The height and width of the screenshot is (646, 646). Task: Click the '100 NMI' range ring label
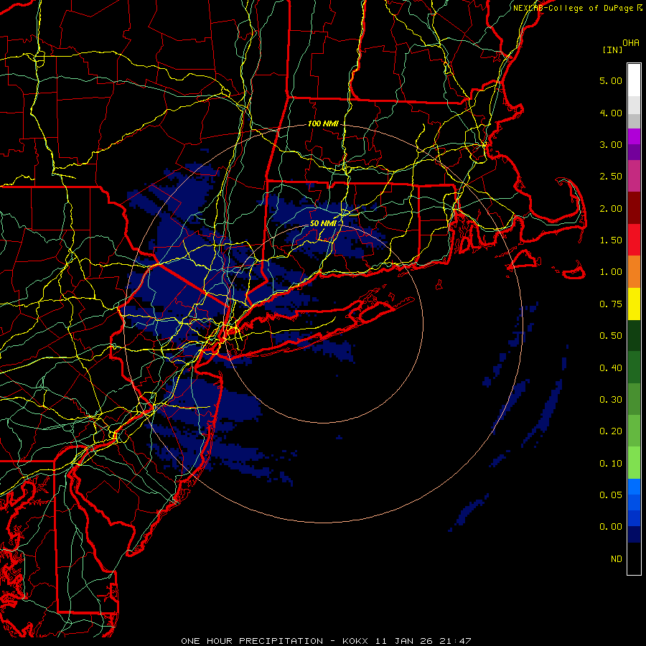(x=323, y=123)
